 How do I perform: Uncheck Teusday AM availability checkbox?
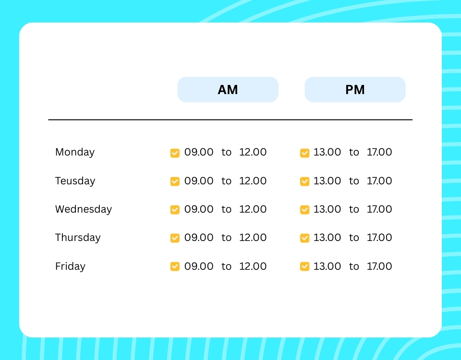175,181
